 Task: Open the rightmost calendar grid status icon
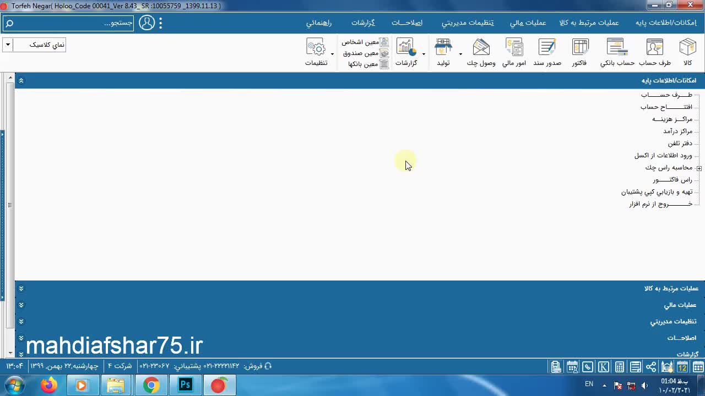698,367
